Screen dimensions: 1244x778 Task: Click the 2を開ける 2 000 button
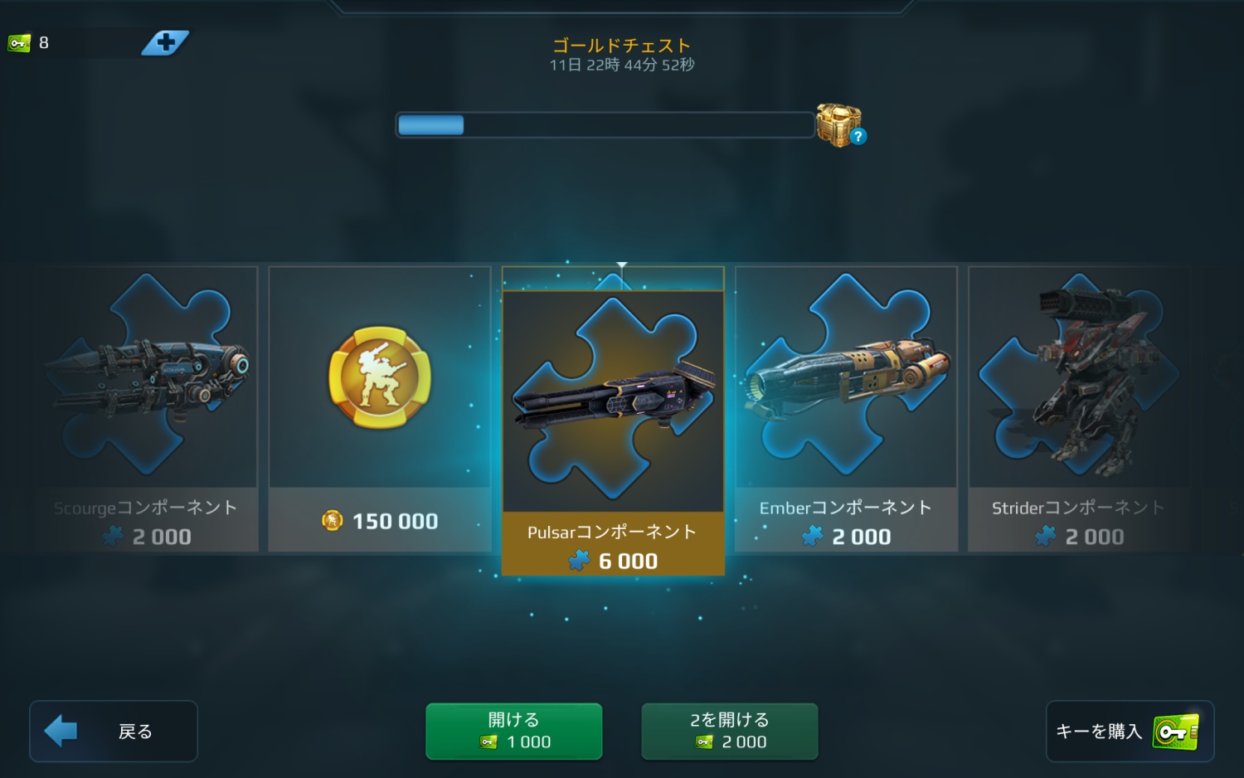click(x=730, y=732)
